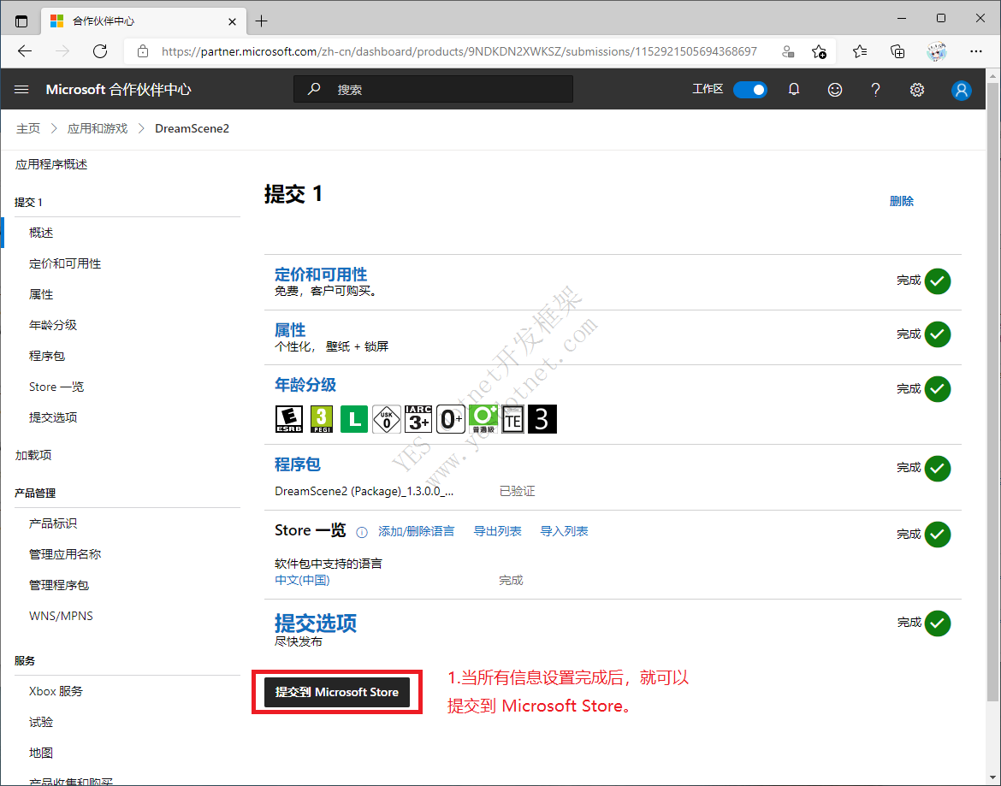1001x786 pixels.
Task: Click 添加/删除语言 link
Action: click(417, 531)
